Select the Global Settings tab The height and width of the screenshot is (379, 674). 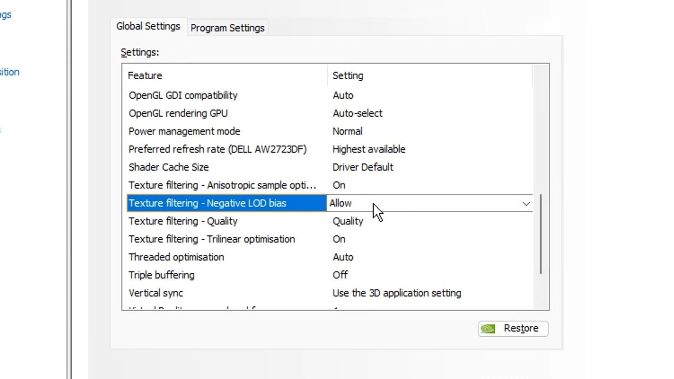148,26
